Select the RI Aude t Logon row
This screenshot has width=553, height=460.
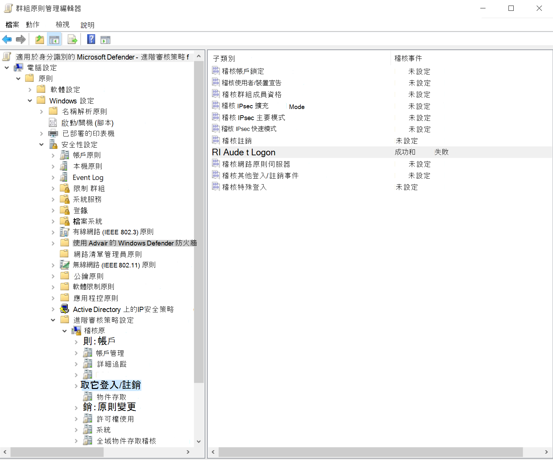pyautogui.click(x=382, y=152)
